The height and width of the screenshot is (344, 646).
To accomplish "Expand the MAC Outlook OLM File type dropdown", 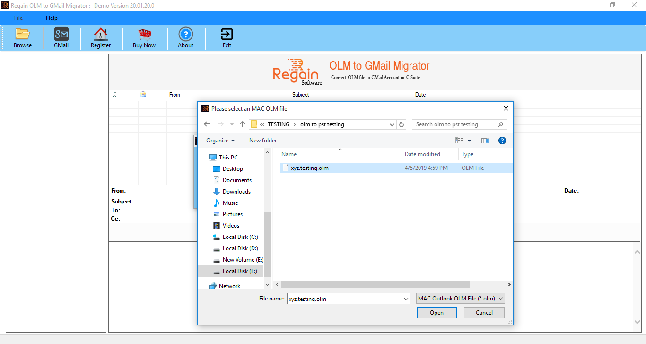I will point(460,298).
